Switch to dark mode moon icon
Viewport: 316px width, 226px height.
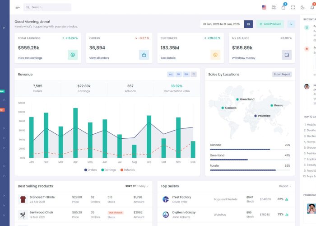302,8
